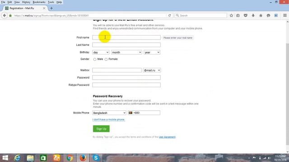Click the +880 mobile phone number field

144,113
